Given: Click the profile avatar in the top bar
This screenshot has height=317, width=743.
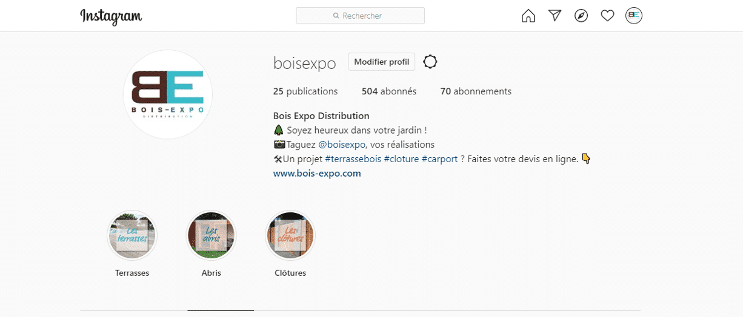Looking at the screenshot, I should click(x=634, y=16).
